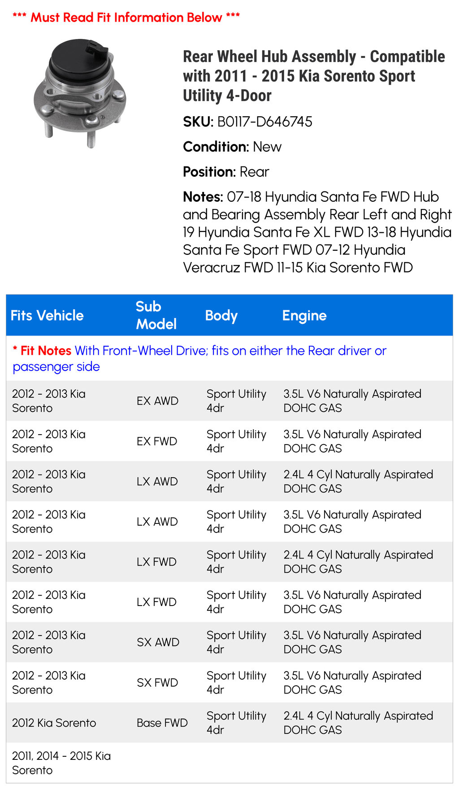The image size is (459, 789).
Task: Click 2.4L 4 Cyl engine in Base FWD row
Action: pyautogui.click(x=358, y=723)
